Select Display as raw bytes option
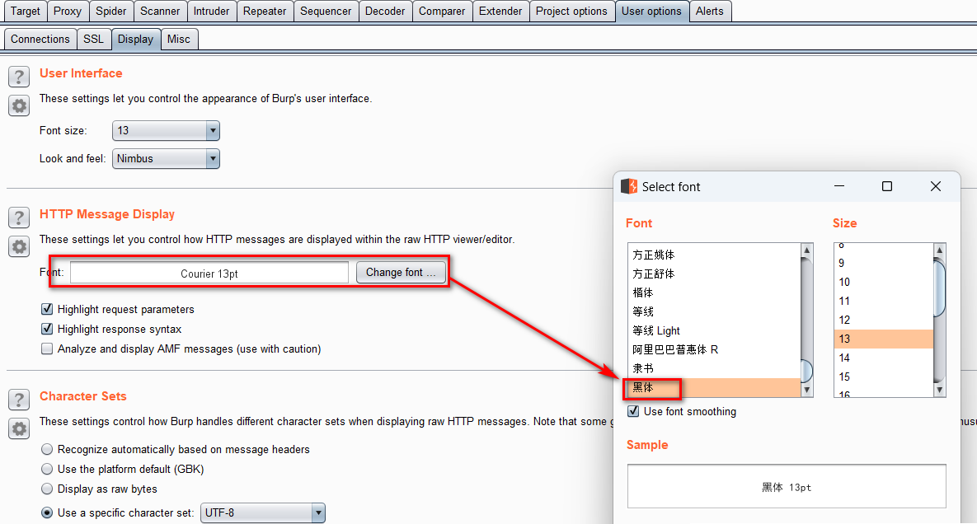The image size is (977, 524). pos(47,489)
